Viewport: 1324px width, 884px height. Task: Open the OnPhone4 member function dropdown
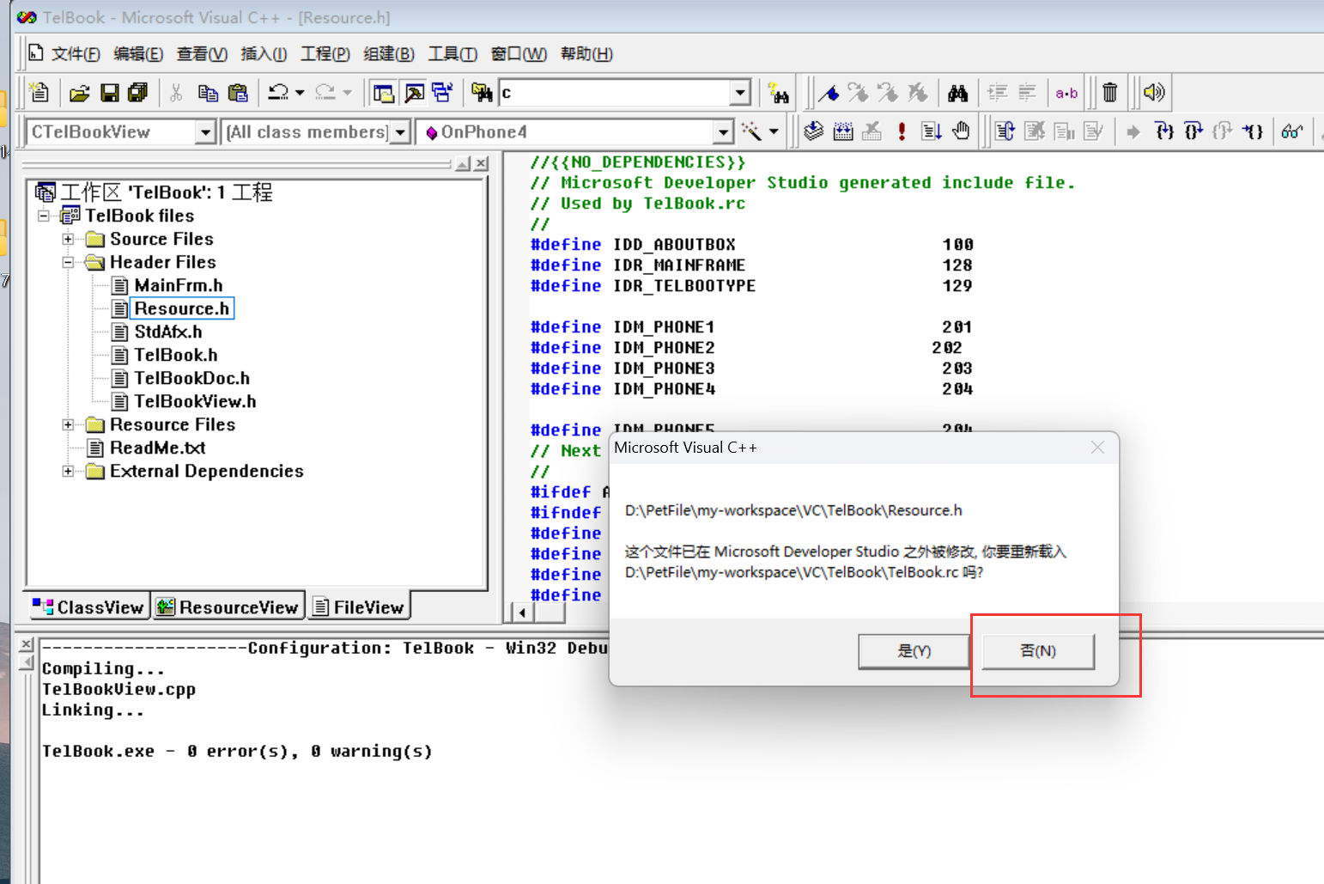pos(724,132)
